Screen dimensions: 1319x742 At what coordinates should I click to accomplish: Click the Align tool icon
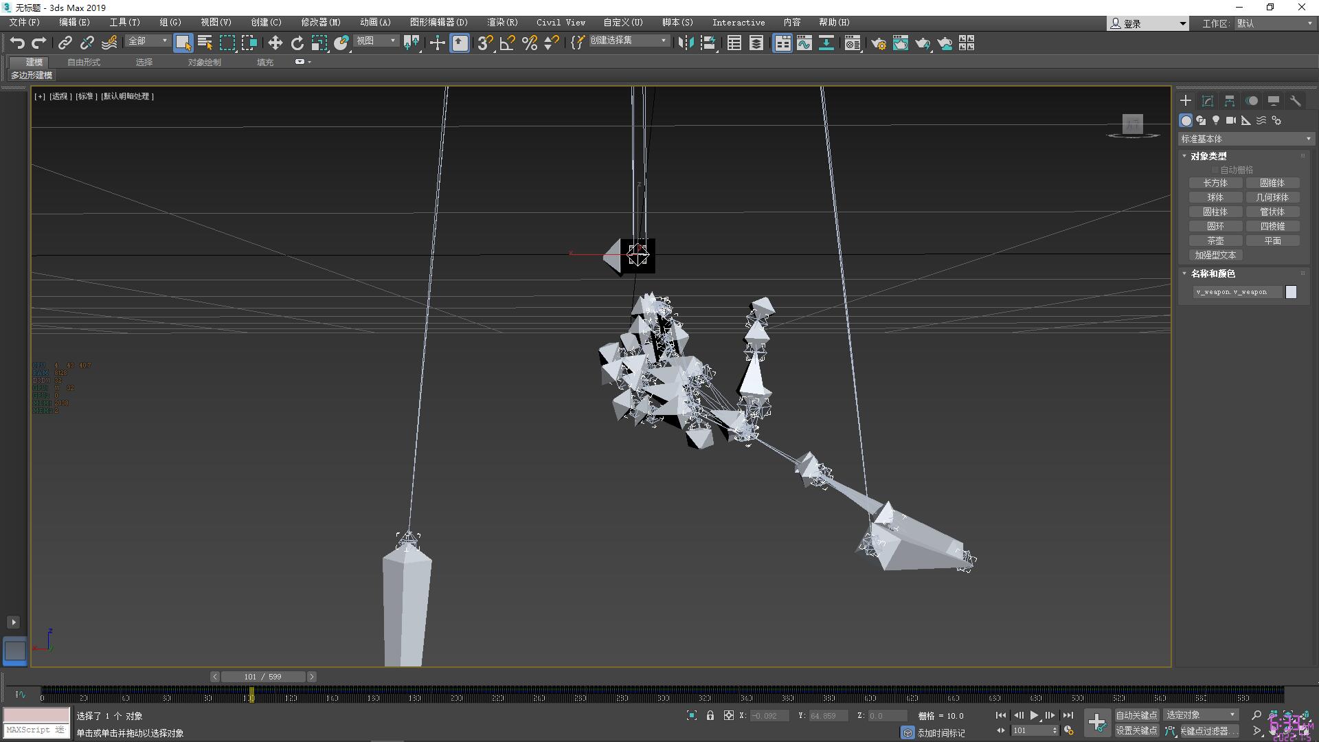(x=708, y=43)
